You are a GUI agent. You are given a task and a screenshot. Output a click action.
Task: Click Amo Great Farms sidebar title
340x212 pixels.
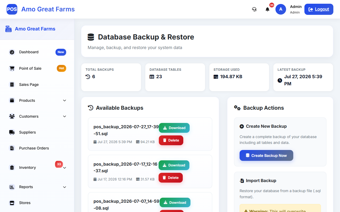(35, 29)
